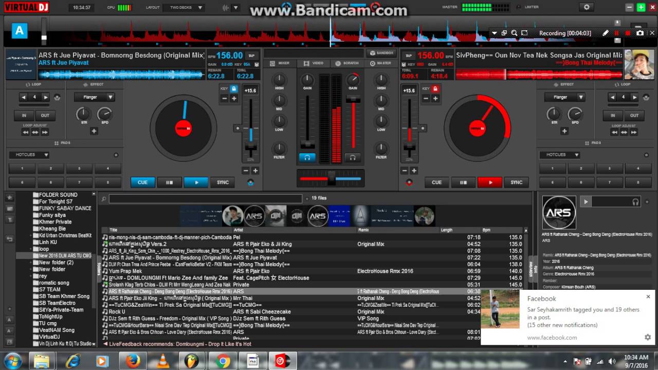Play the preview in the info panel
The width and height of the screenshot is (658, 370).
tap(586, 202)
